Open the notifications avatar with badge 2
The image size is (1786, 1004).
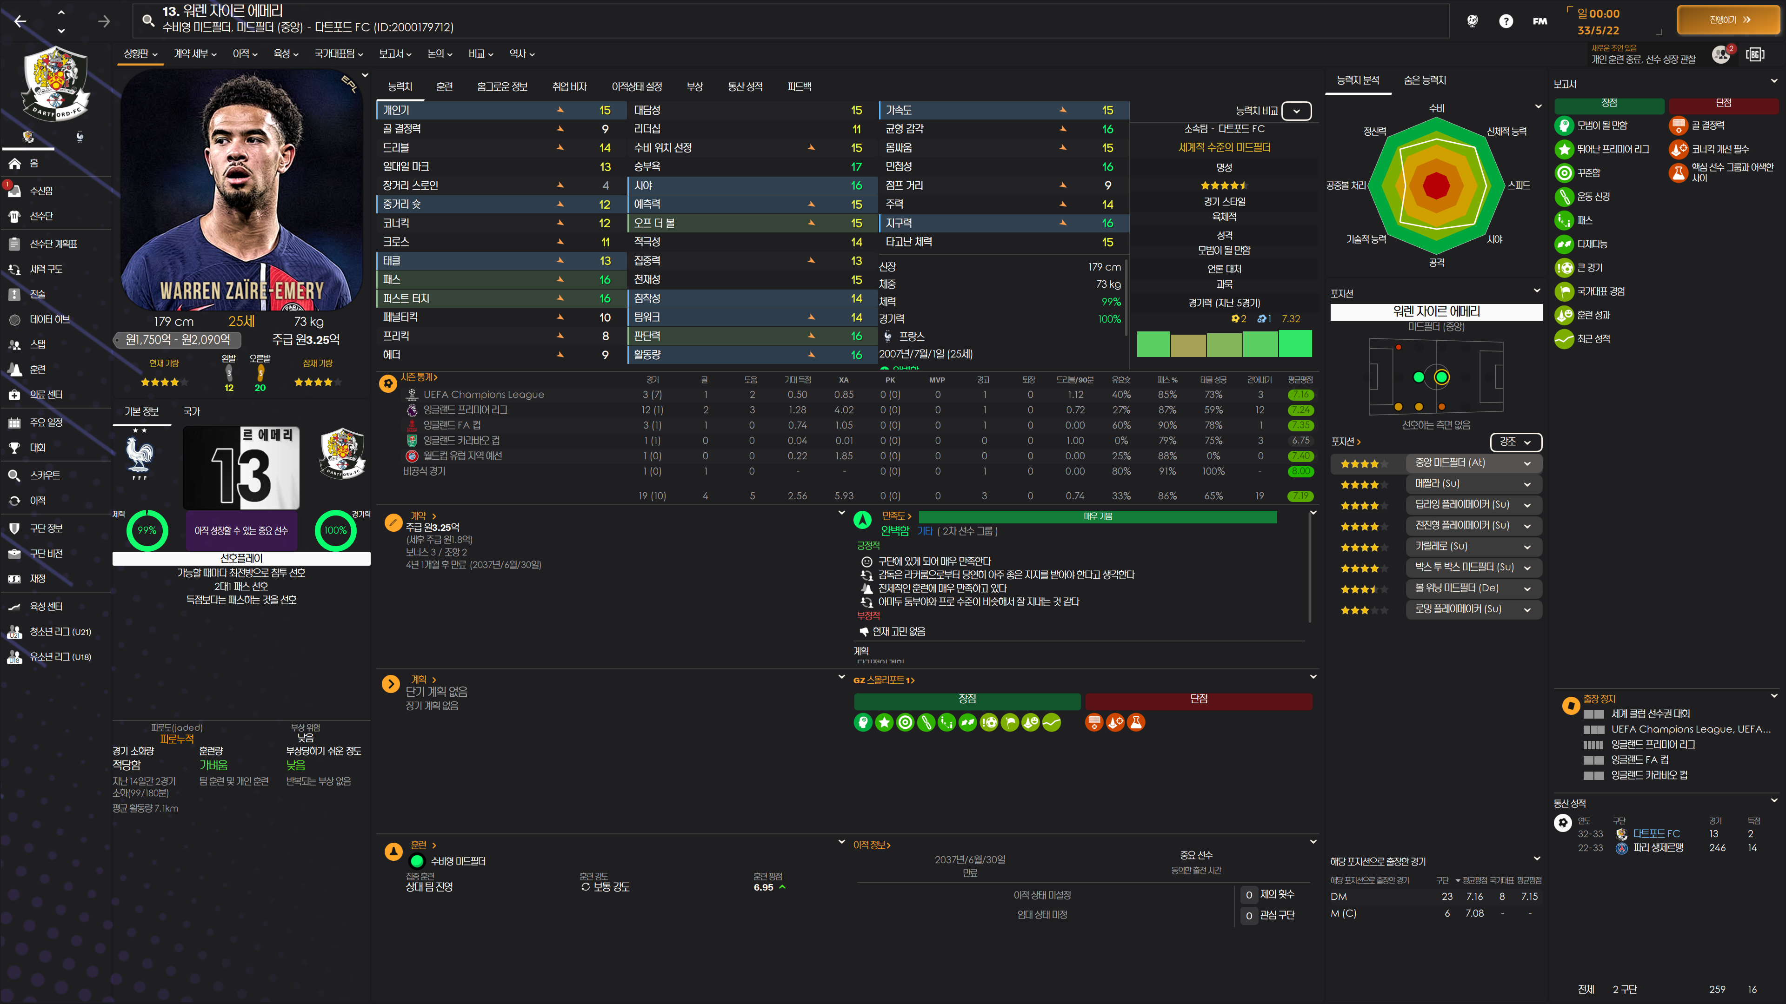click(x=1721, y=55)
